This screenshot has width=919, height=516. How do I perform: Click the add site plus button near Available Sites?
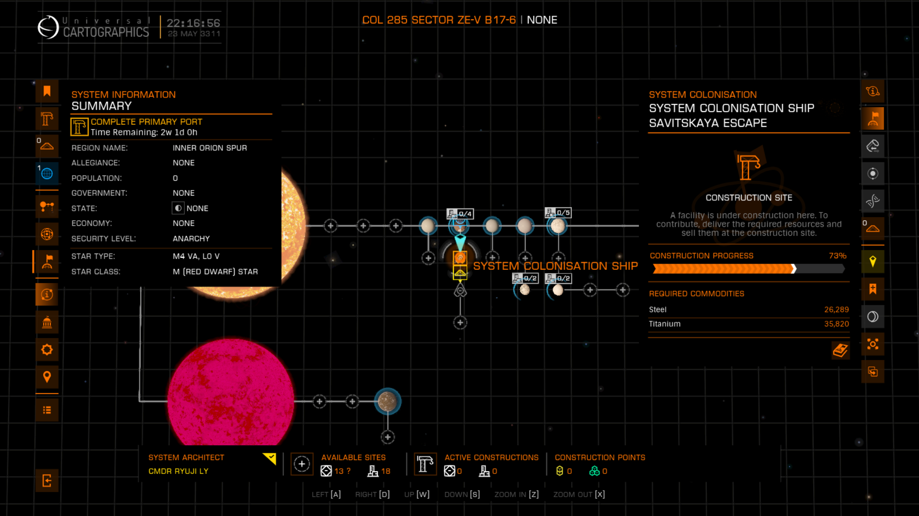302,464
